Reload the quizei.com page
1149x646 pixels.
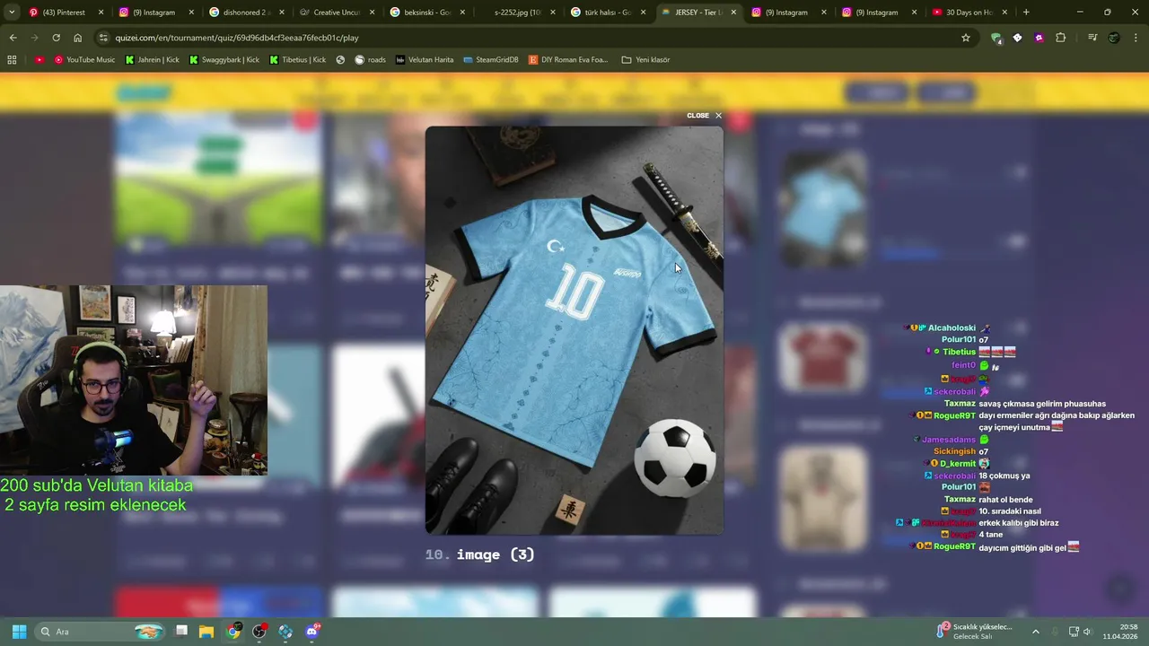pyautogui.click(x=56, y=38)
